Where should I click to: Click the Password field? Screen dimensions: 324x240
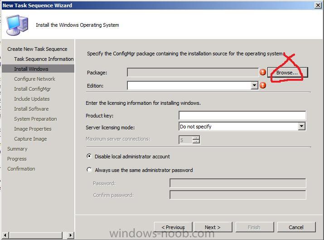[x=238, y=183]
